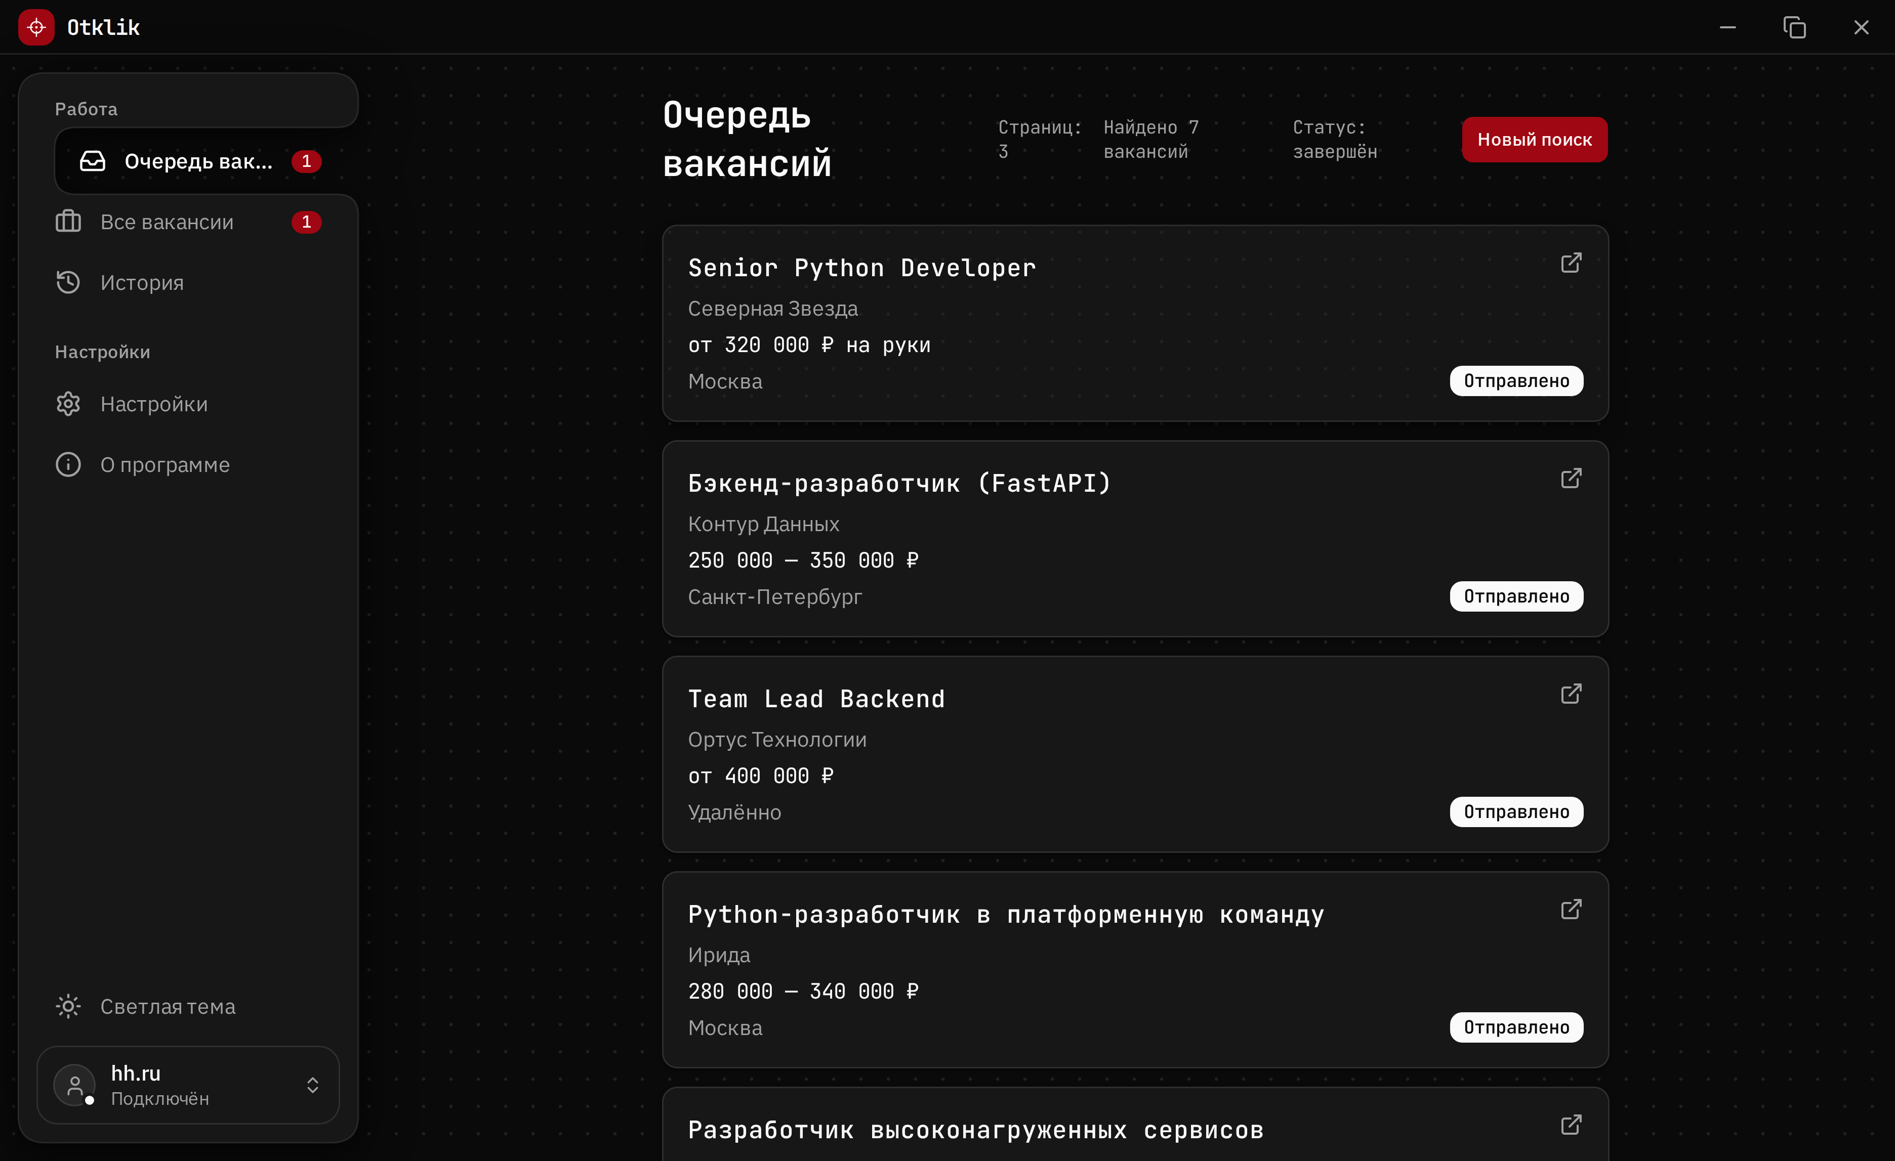Image resolution: width=1895 pixels, height=1161 pixels.
Task: Click Отправлено on Бэкенд-разработчик (FastAPI) card
Action: click(x=1516, y=596)
